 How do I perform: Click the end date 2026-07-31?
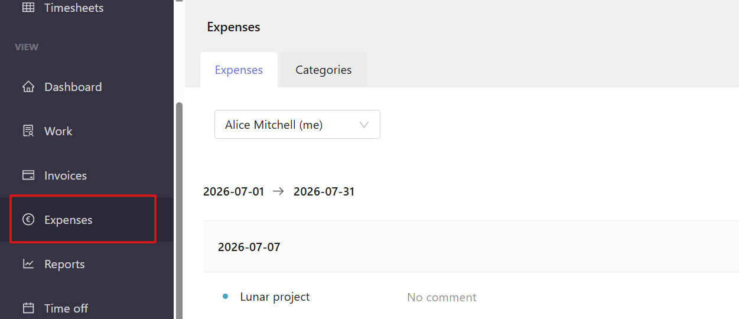click(324, 191)
